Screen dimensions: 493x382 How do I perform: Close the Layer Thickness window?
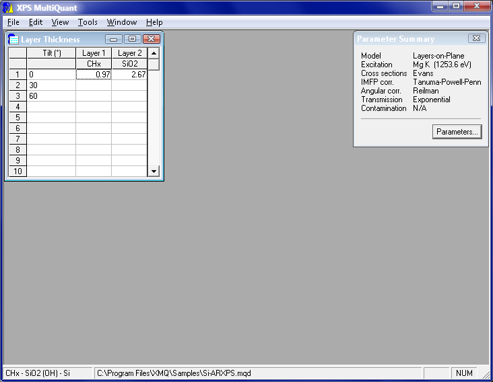click(152, 40)
